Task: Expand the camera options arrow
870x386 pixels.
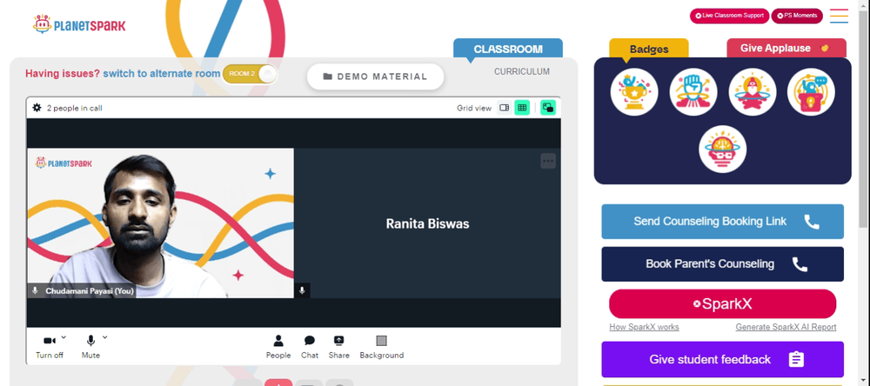Action: (x=64, y=337)
